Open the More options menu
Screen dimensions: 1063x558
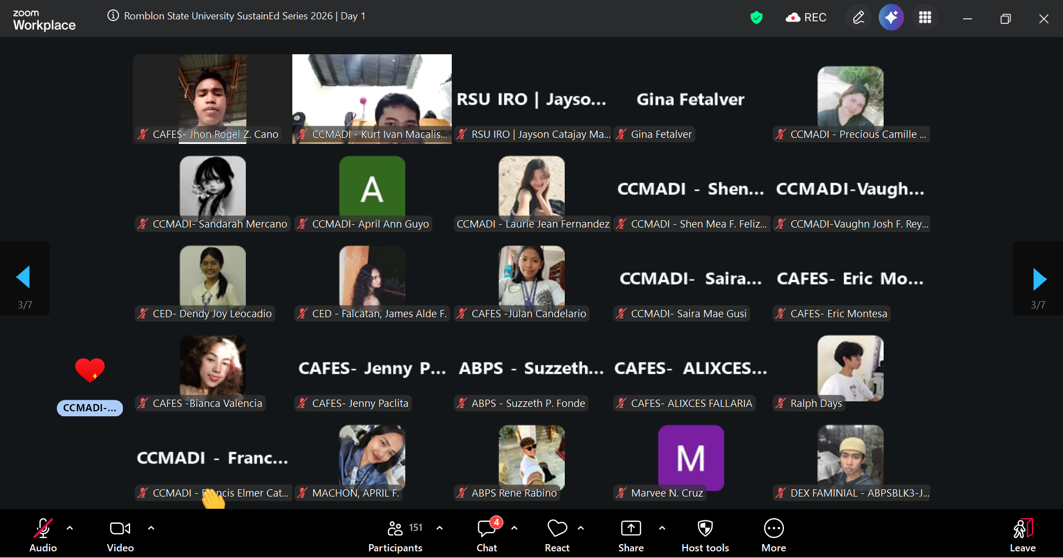pos(773,535)
